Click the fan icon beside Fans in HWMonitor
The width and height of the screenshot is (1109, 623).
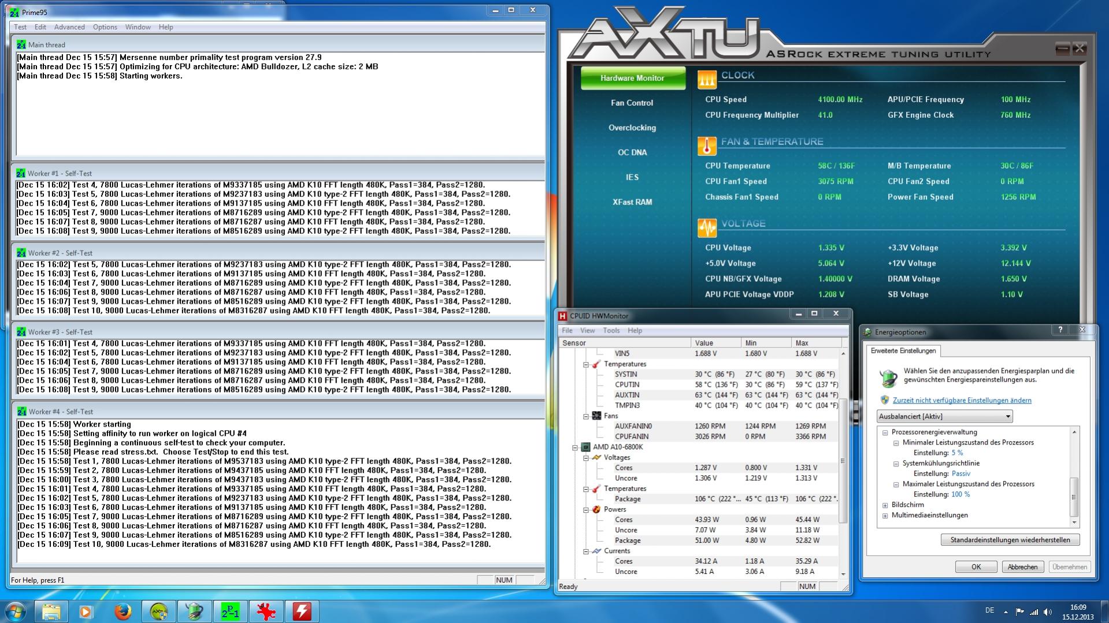(x=596, y=416)
